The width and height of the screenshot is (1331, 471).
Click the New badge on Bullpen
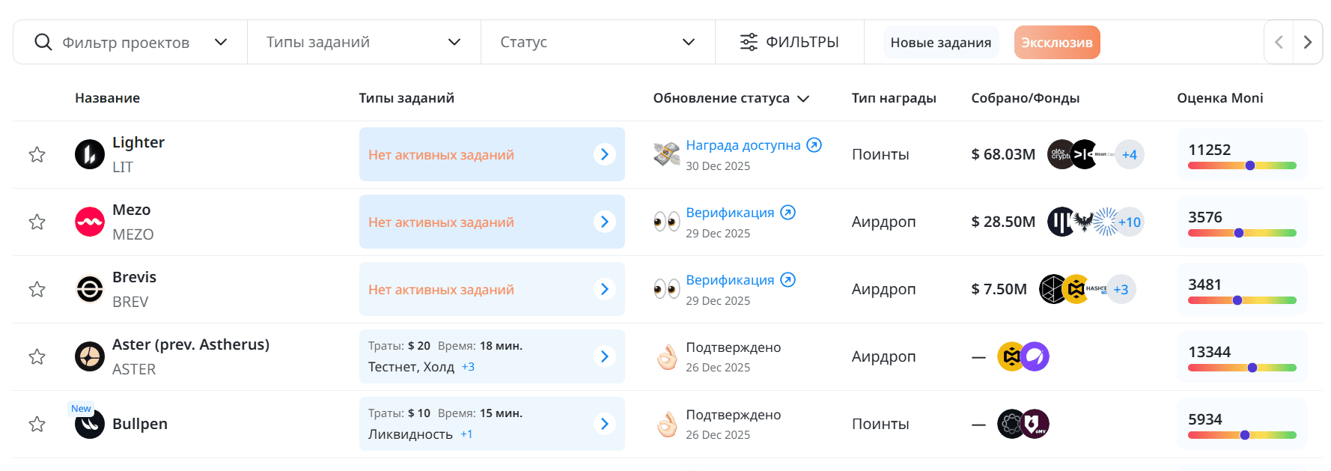[81, 408]
